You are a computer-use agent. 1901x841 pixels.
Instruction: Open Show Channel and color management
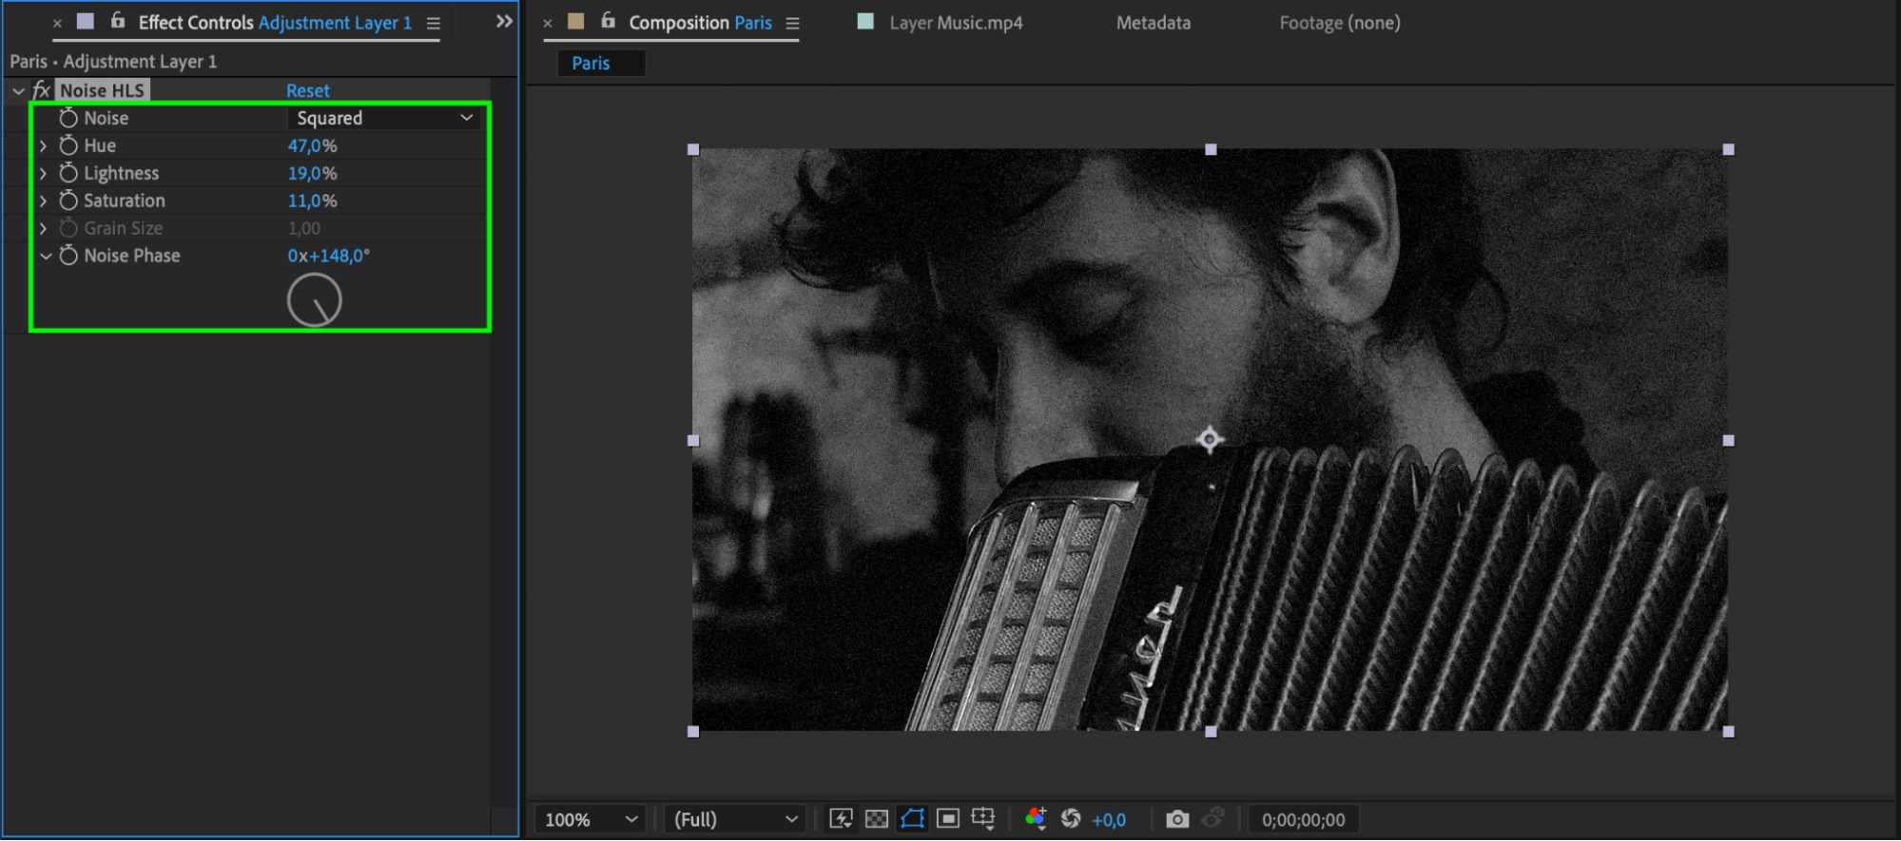(1036, 819)
